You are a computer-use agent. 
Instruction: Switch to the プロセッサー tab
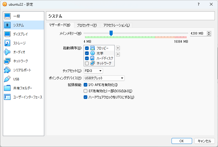click(x=87, y=25)
